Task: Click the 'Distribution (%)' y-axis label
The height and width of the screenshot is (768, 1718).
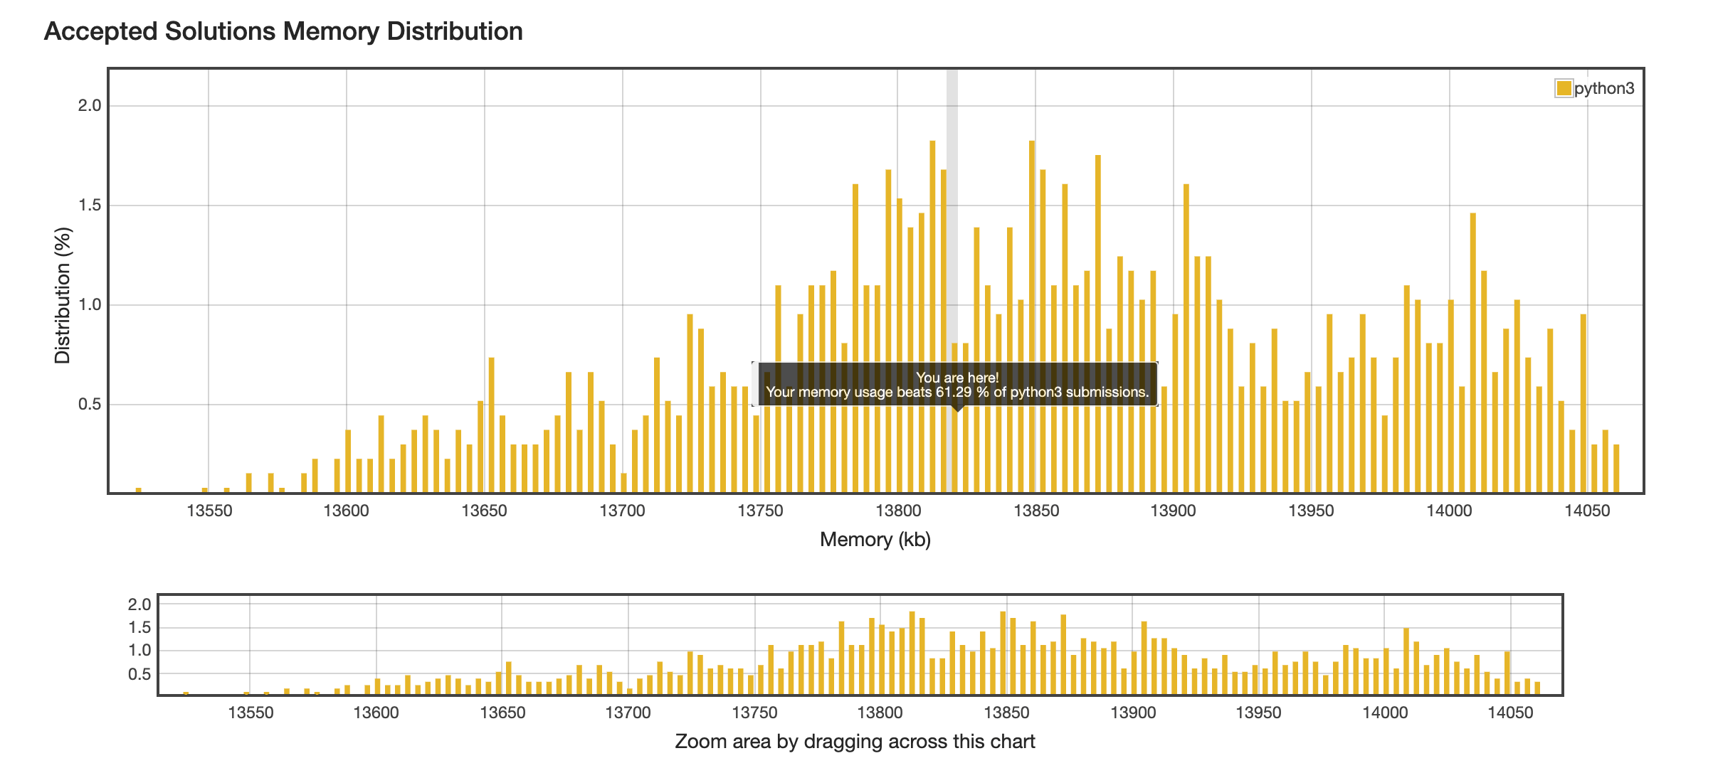Action: [x=63, y=295]
